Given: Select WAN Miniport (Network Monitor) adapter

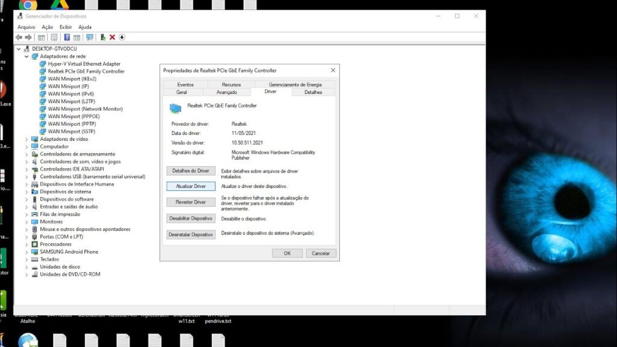Looking at the screenshot, I should coord(85,108).
